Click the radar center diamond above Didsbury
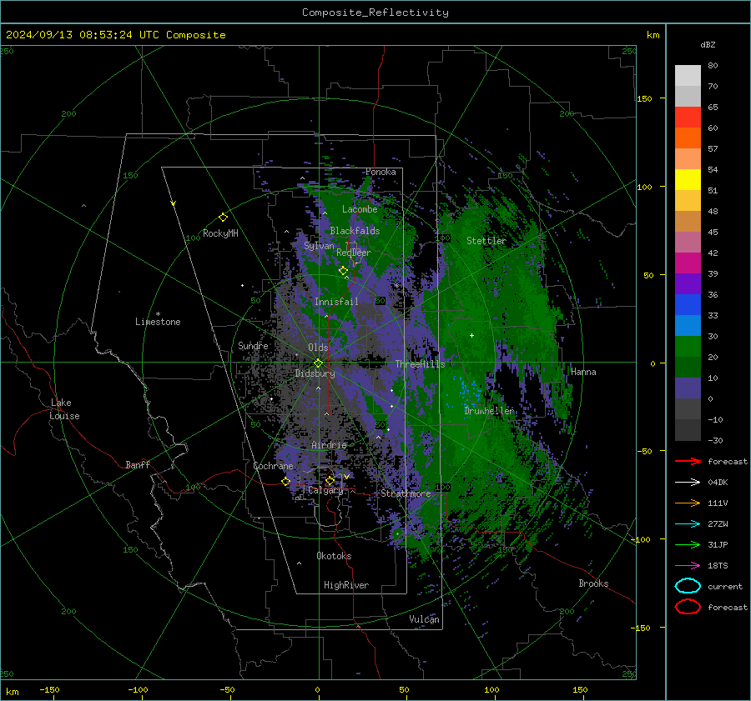This screenshot has height=701, width=751. click(318, 363)
